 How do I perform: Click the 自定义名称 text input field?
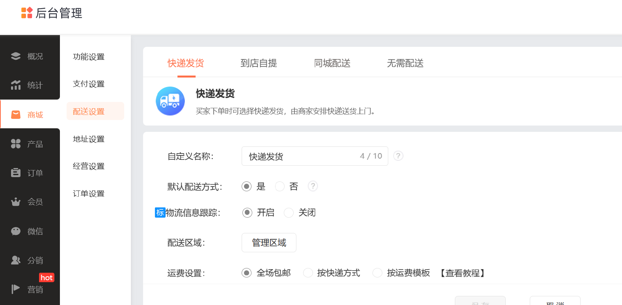[x=300, y=156]
